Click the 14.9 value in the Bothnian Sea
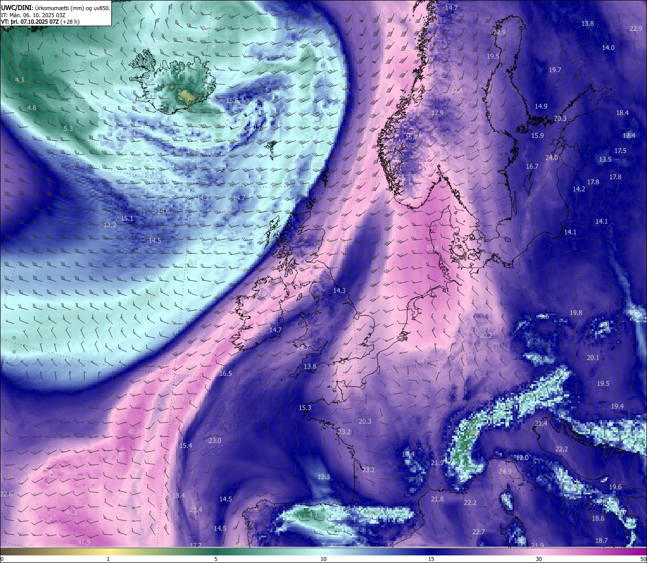This screenshot has width=647, height=563. click(x=541, y=106)
